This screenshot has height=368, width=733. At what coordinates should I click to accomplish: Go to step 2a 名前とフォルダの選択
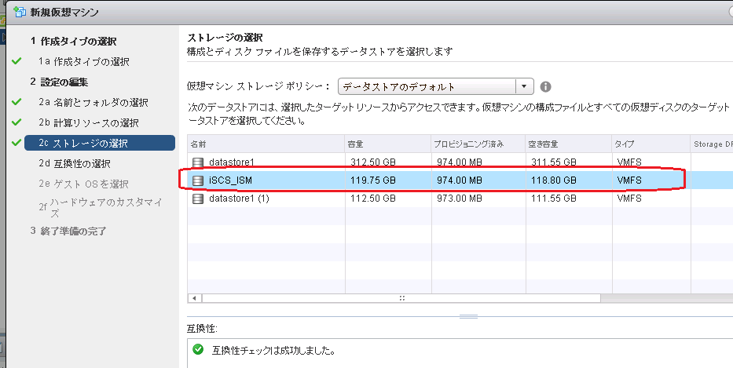pos(93,102)
